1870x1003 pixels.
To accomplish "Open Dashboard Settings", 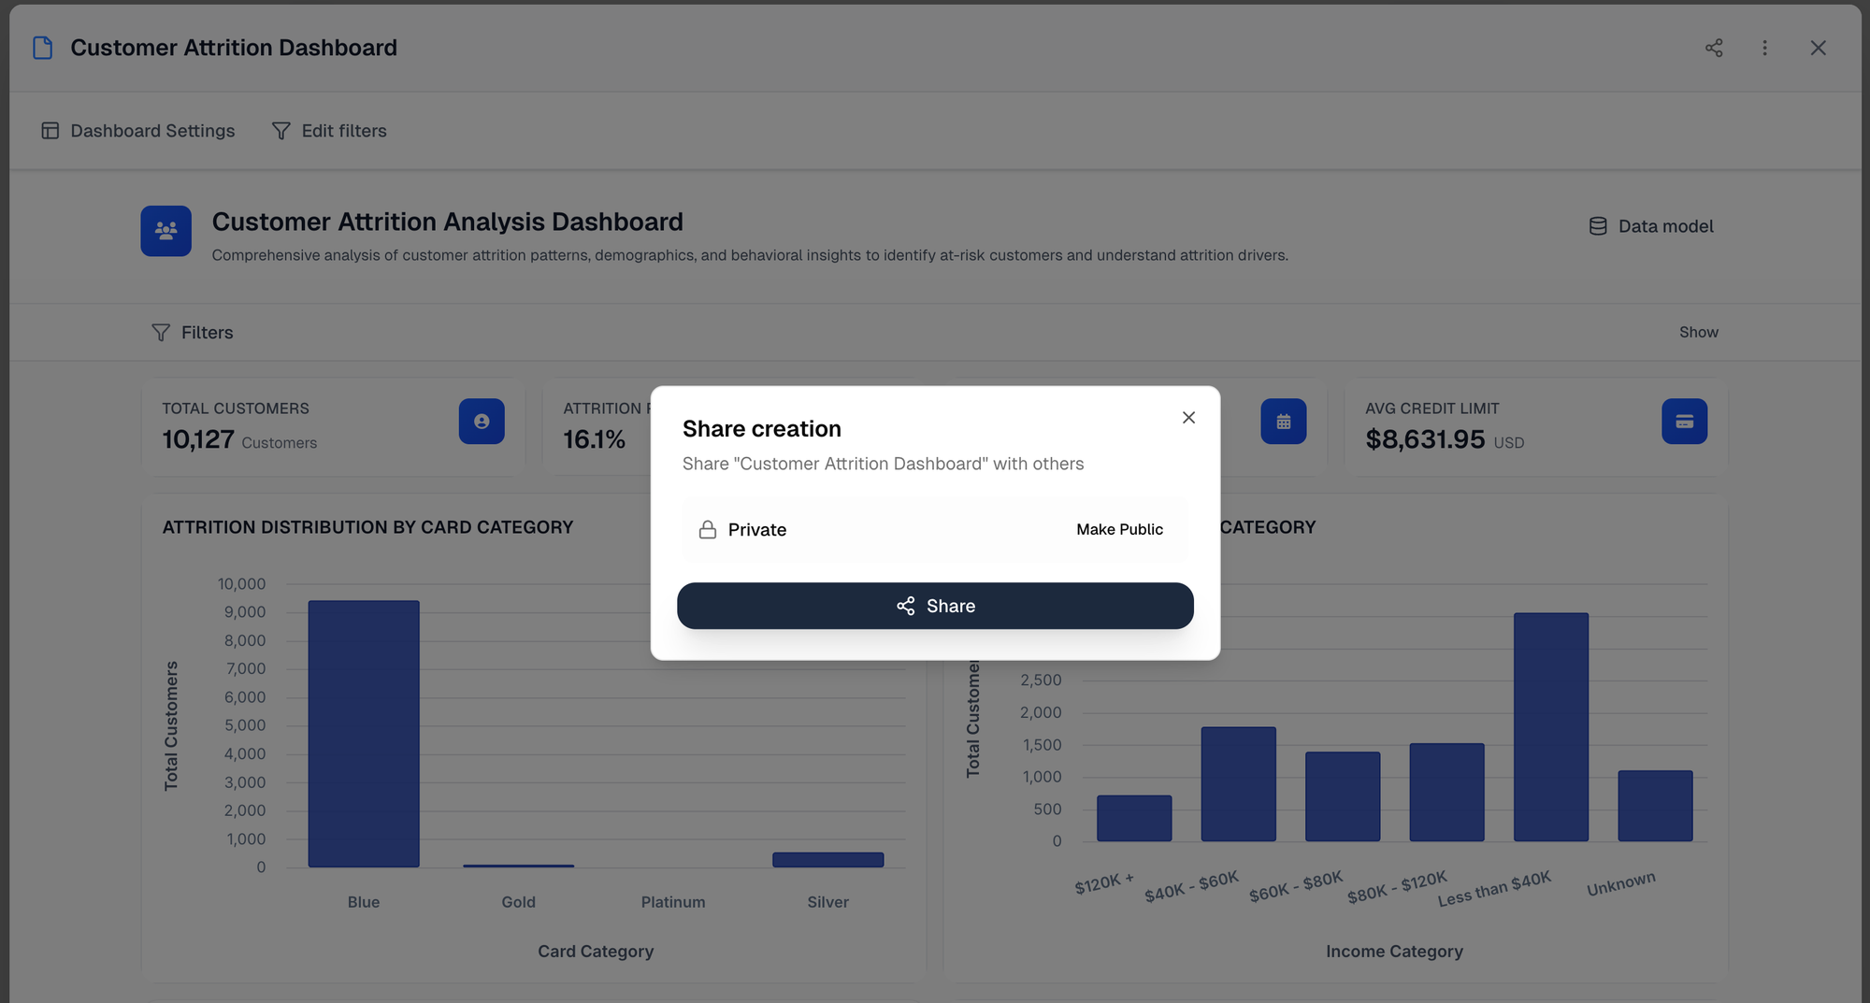I will 138,131.
